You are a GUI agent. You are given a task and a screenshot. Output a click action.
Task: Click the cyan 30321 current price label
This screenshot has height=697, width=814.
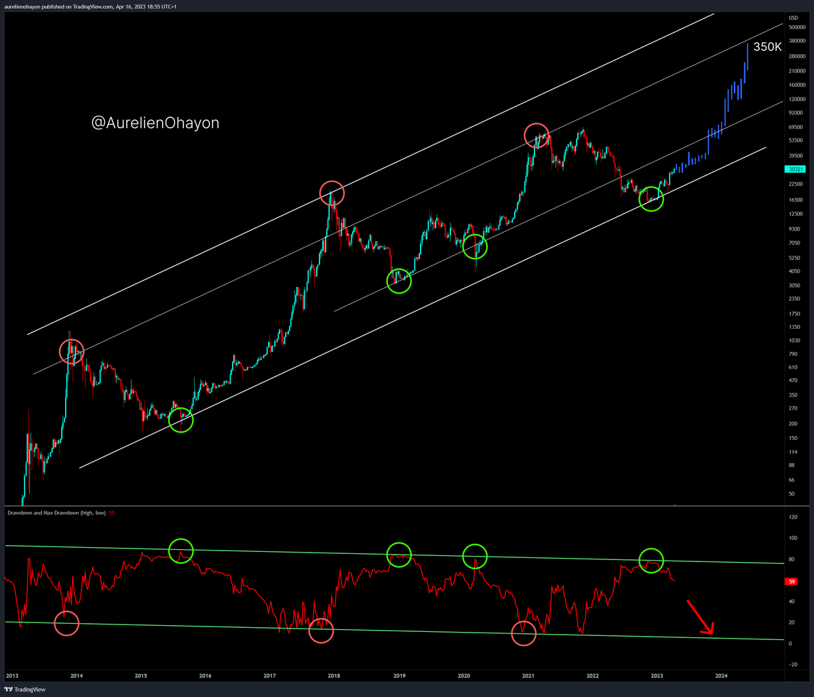pos(795,170)
